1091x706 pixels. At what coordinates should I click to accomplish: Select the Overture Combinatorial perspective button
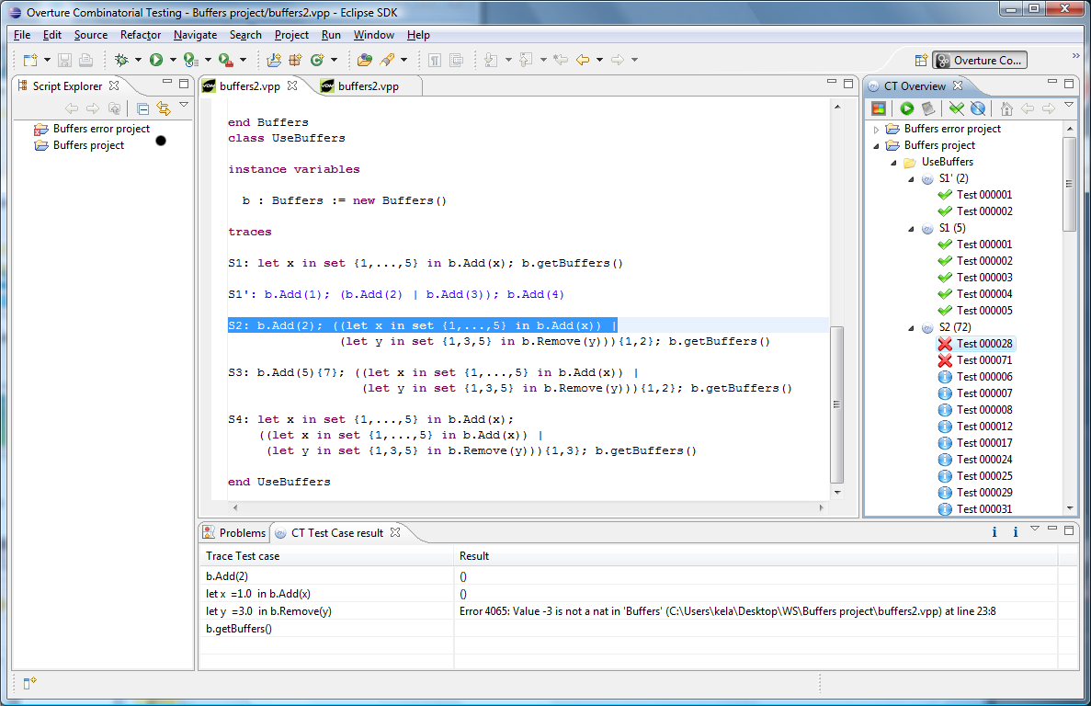click(981, 61)
